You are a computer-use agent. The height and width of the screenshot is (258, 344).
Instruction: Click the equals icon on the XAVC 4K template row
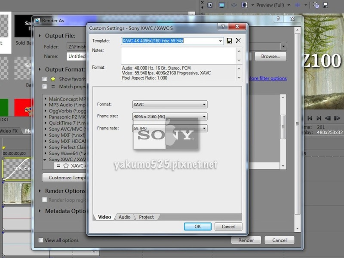pos(58,166)
